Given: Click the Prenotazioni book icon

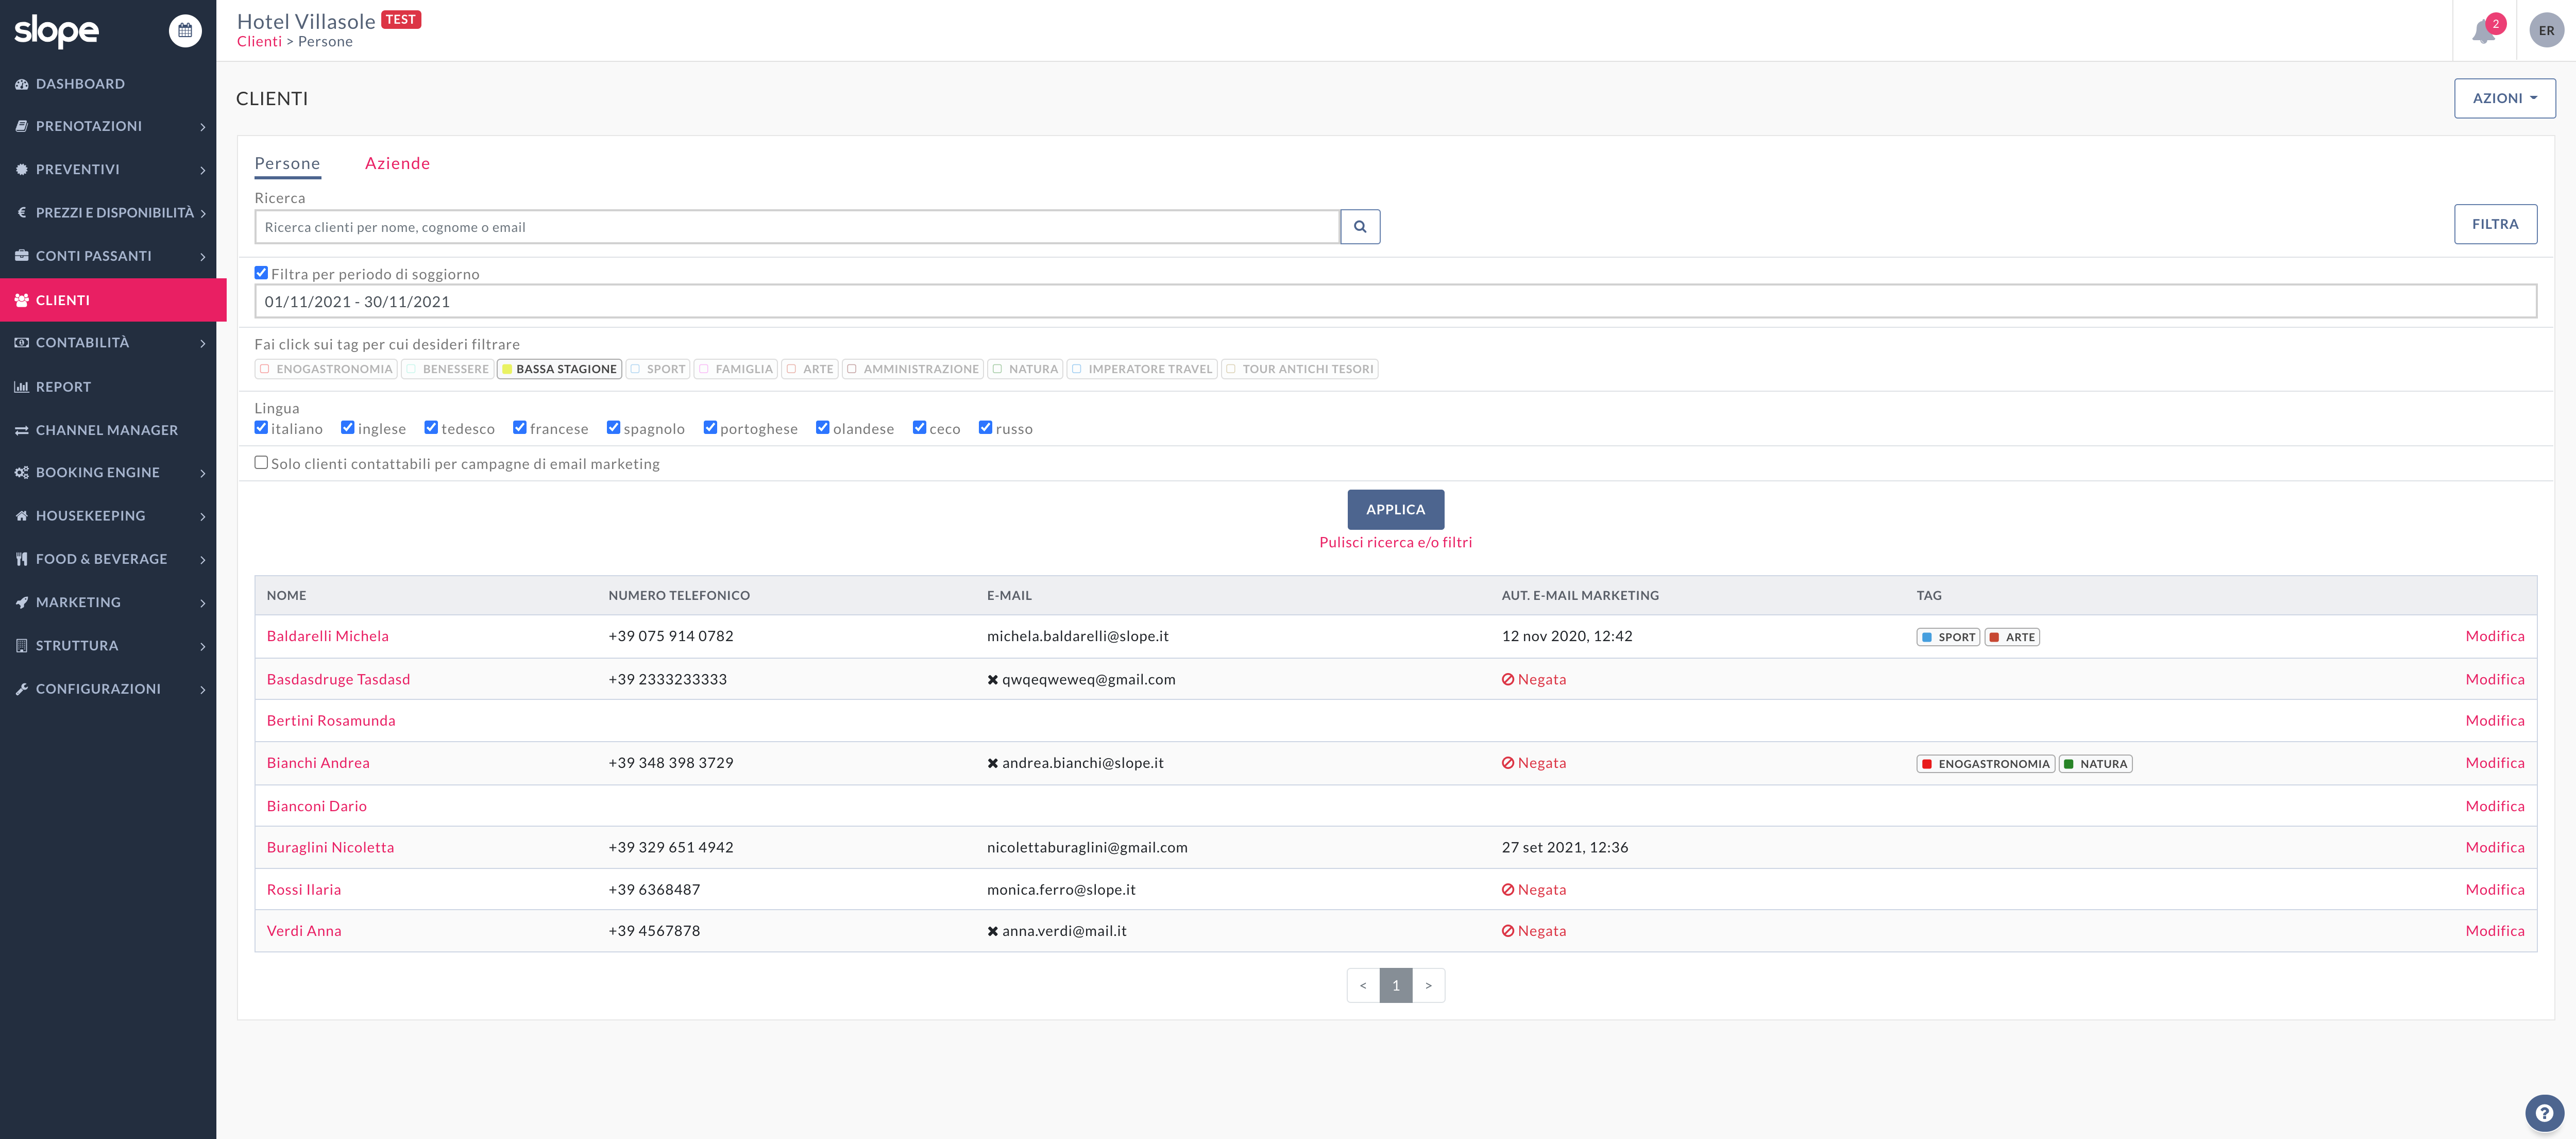Looking at the screenshot, I should pyautogui.click(x=21, y=126).
